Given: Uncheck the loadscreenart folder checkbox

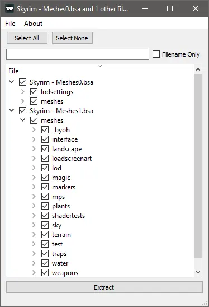Looking at the screenshot, I should coord(45,159).
